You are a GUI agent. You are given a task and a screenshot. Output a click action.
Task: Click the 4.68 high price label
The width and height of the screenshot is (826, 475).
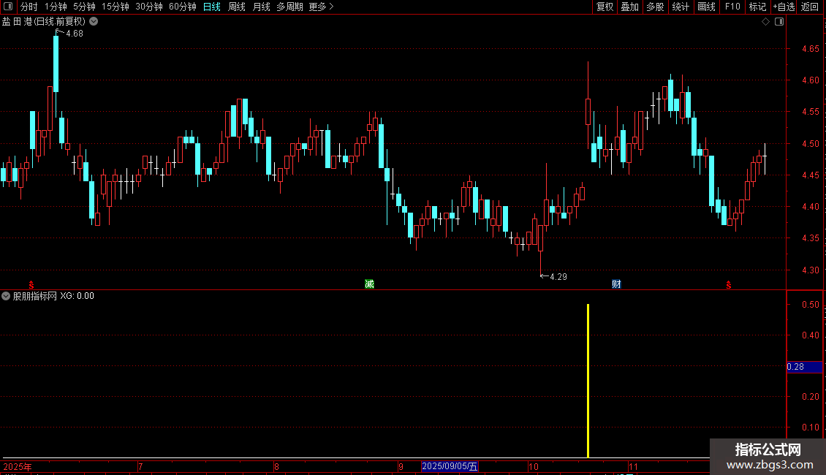tap(75, 33)
